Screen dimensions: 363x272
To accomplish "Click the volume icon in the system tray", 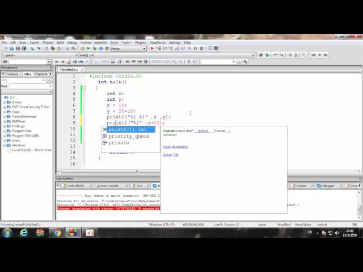I will (337, 233).
